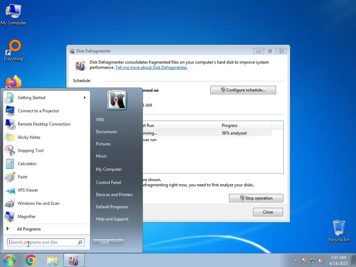Screen dimensions: 356x267
Task: Click the Disk Defragmenter title bar icon
Action: pos(72,51)
